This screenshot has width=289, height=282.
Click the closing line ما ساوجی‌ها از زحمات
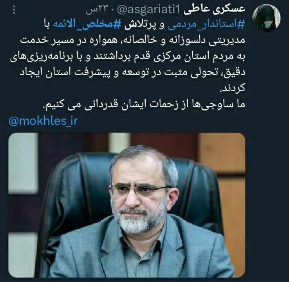point(144,104)
